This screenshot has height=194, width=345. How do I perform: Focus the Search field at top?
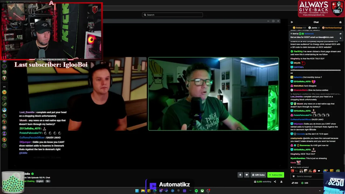(172, 15)
